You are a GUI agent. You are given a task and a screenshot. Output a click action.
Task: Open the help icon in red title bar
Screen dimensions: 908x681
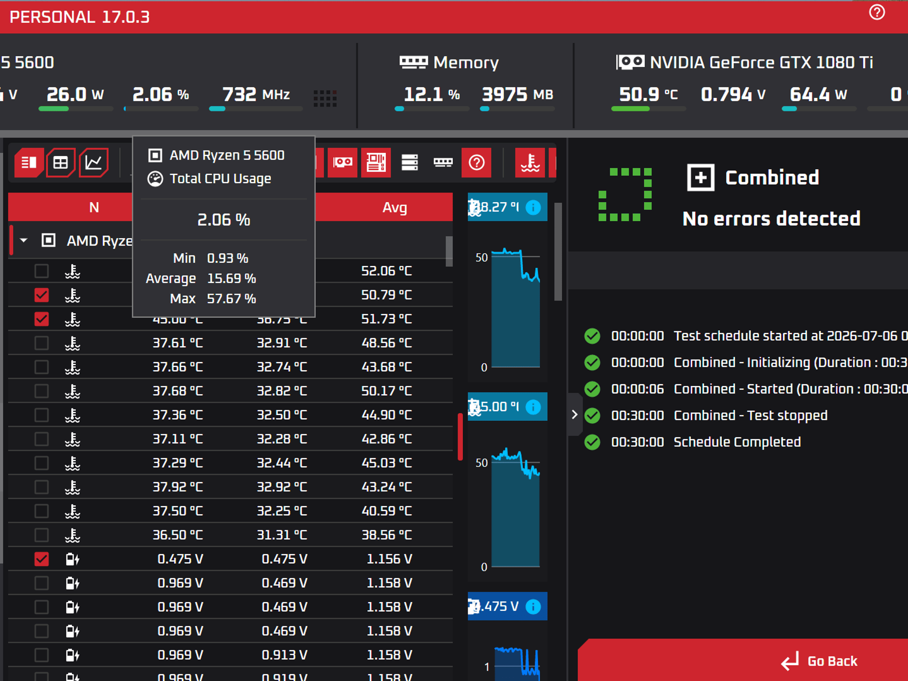[x=877, y=12]
